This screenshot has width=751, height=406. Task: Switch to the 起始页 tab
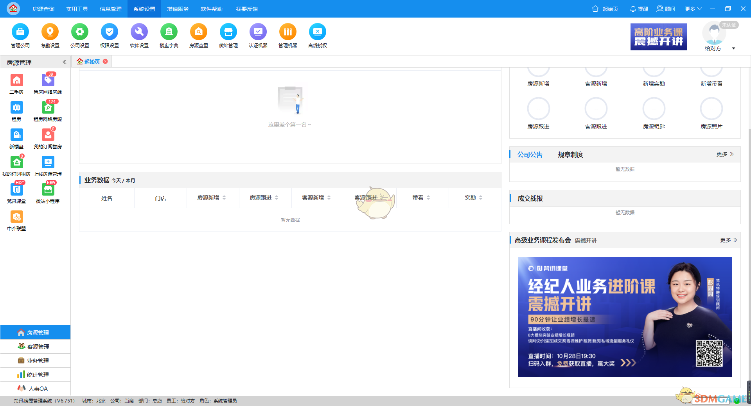click(x=92, y=61)
